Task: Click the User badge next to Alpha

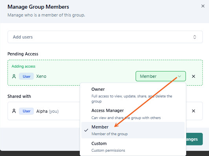Action: point(26,111)
